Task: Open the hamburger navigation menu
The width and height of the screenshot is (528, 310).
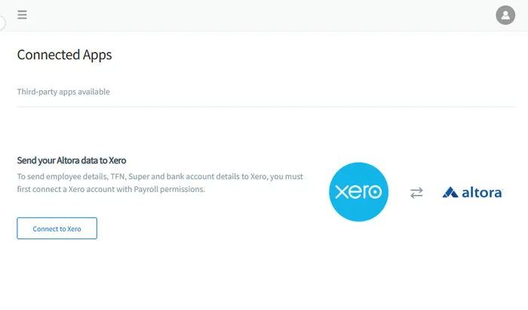Action: (x=23, y=15)
